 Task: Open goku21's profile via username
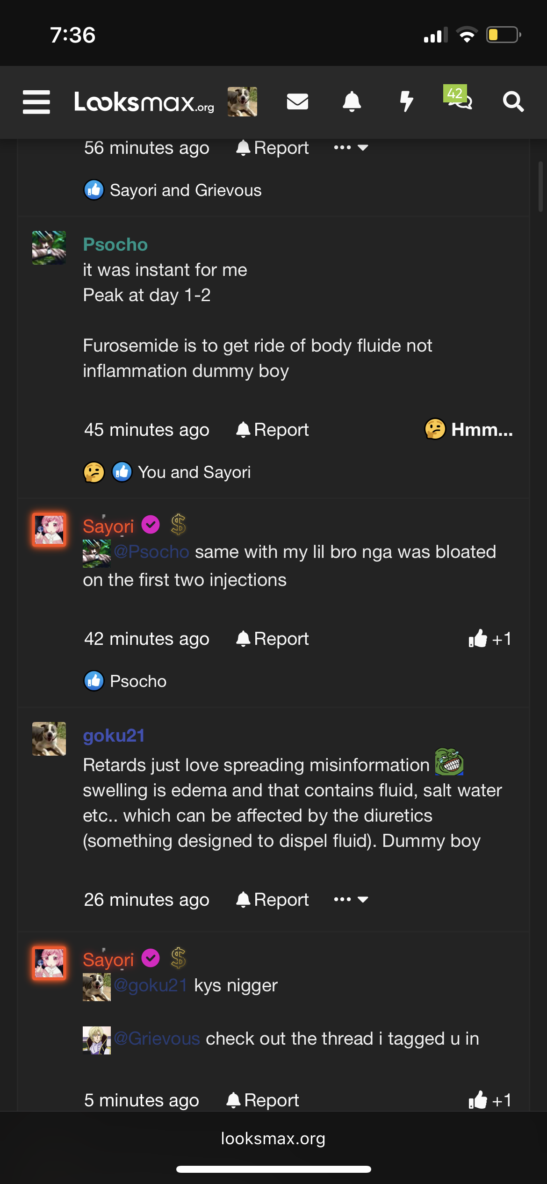click(114, 736)
